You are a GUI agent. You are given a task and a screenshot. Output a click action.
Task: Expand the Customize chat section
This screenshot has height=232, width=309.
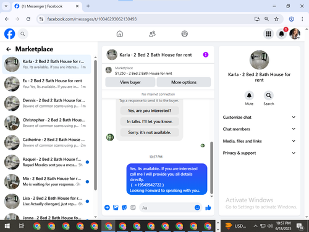(259, 117)
